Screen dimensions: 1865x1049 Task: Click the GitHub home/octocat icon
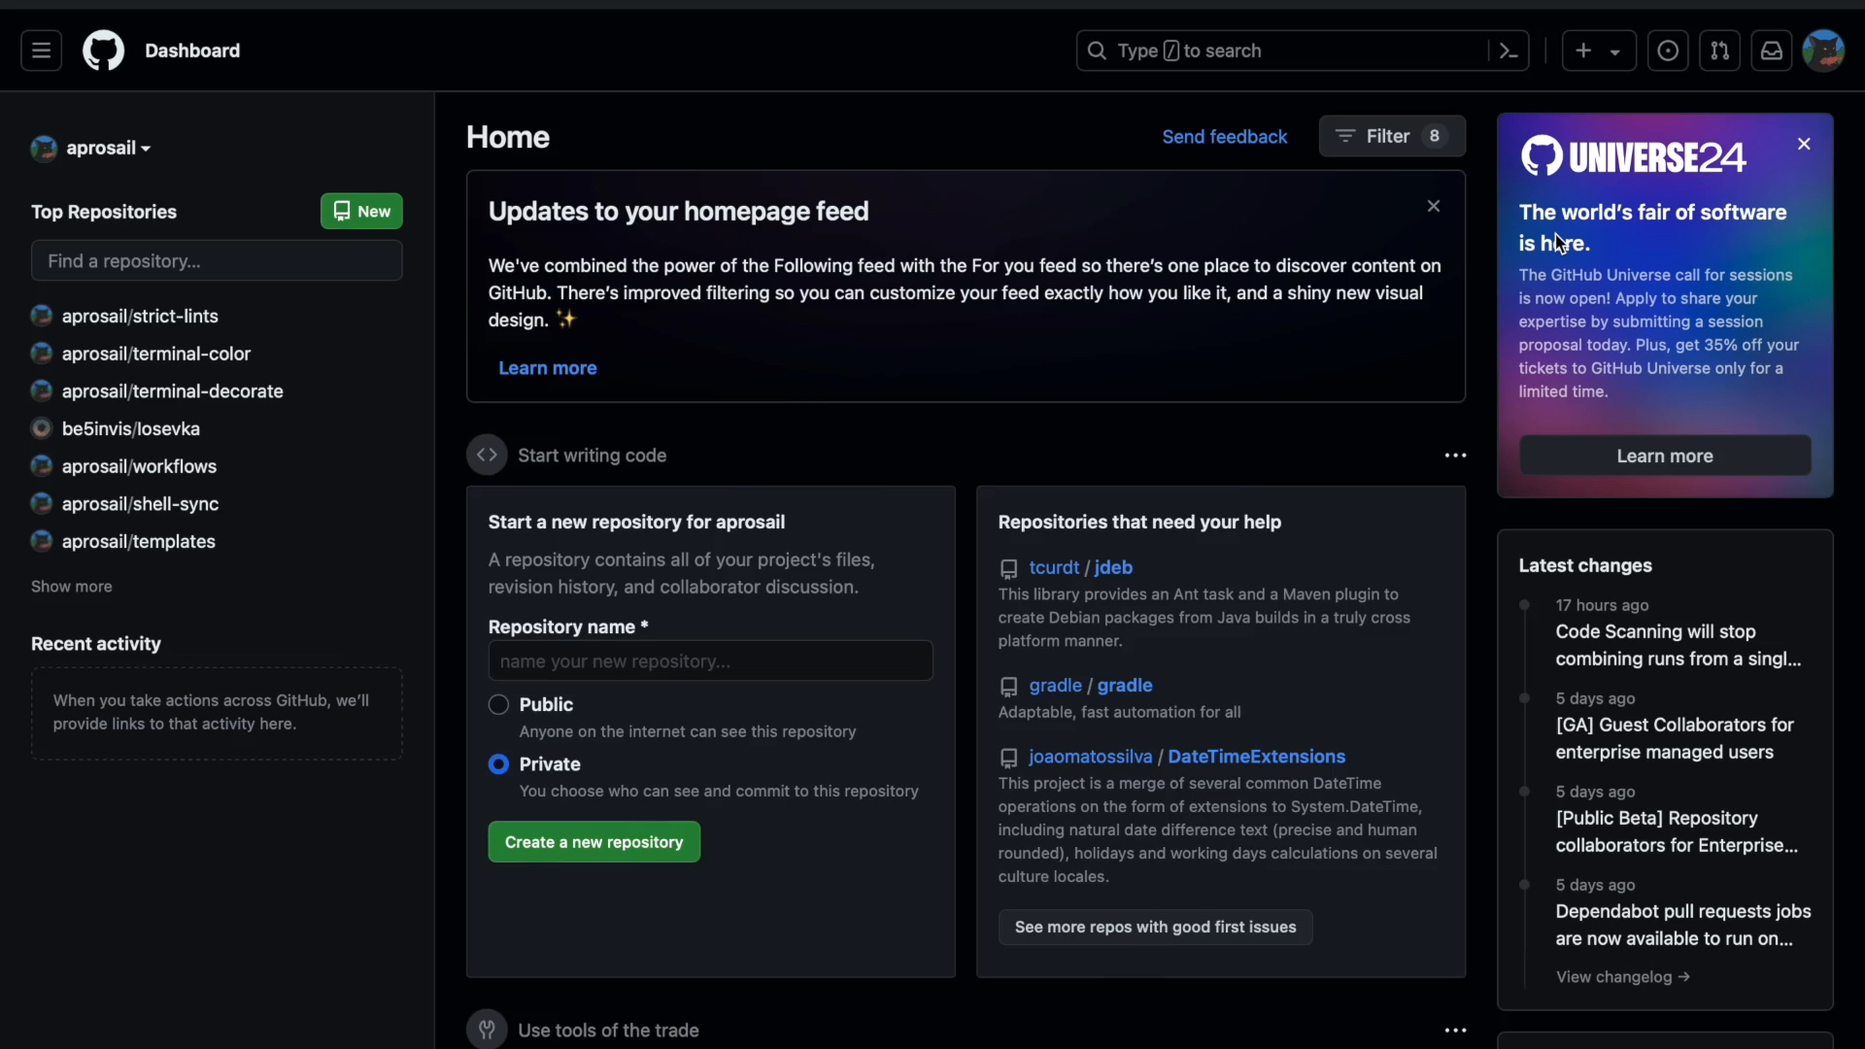(x=102, y=50)
